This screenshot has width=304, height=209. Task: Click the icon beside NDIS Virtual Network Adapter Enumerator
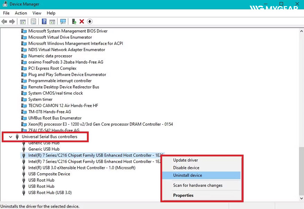coord(24,50)
